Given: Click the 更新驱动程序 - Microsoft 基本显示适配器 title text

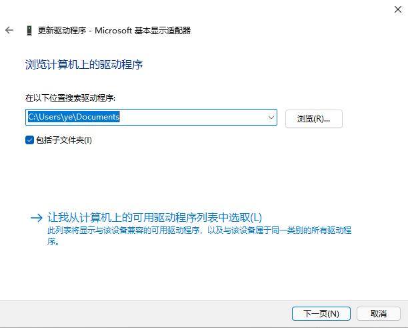Looking at the screenshot, I should (115, 30).
